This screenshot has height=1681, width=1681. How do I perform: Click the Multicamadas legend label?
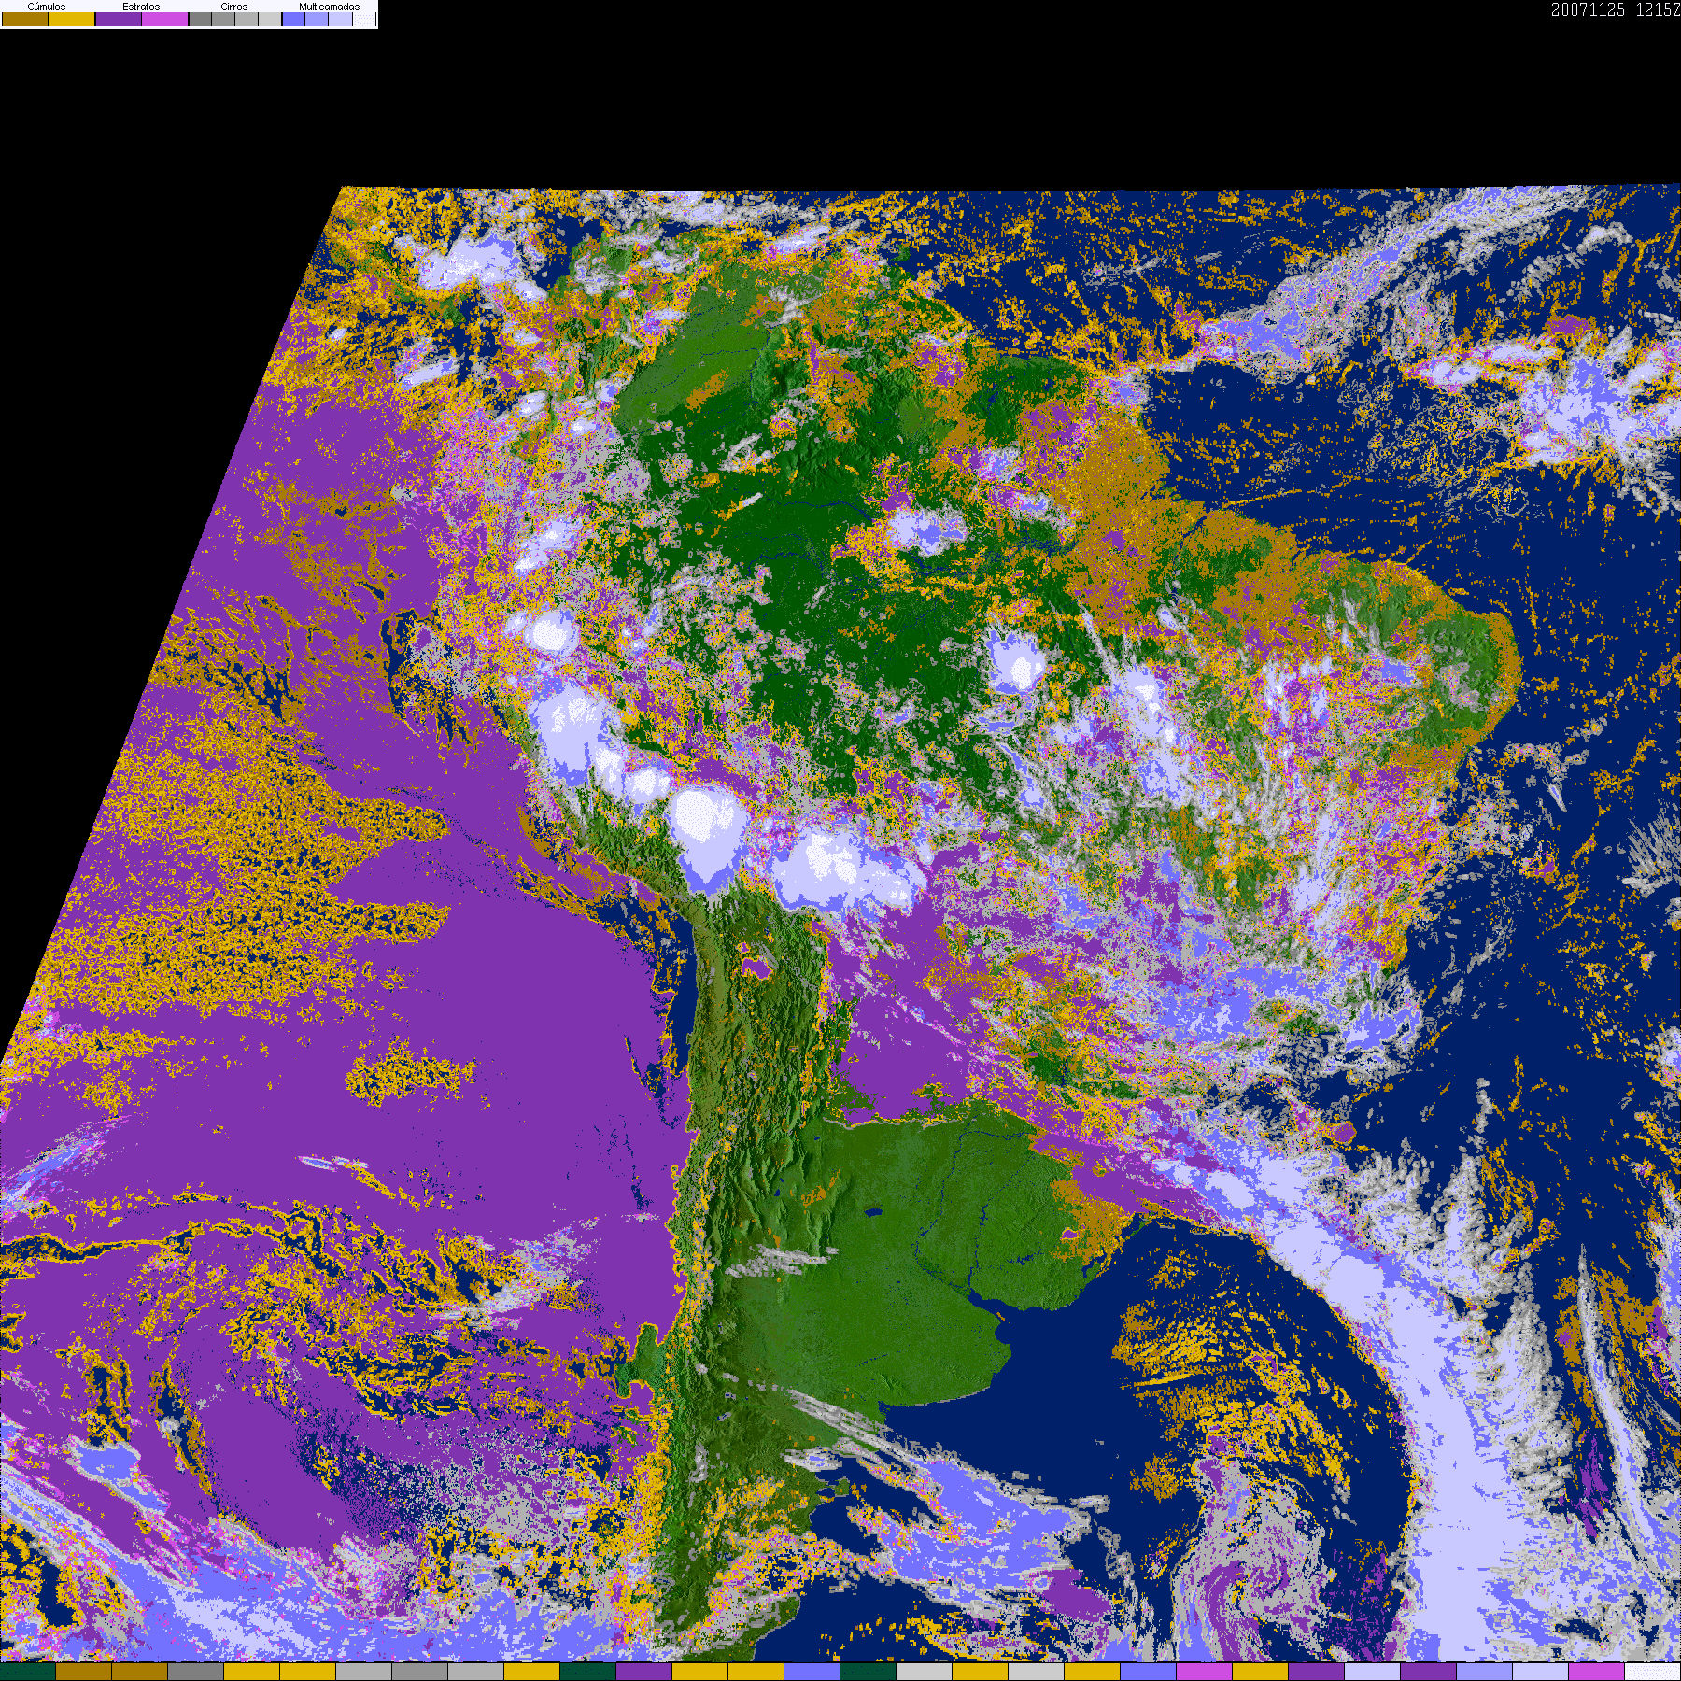coord(330,7)
